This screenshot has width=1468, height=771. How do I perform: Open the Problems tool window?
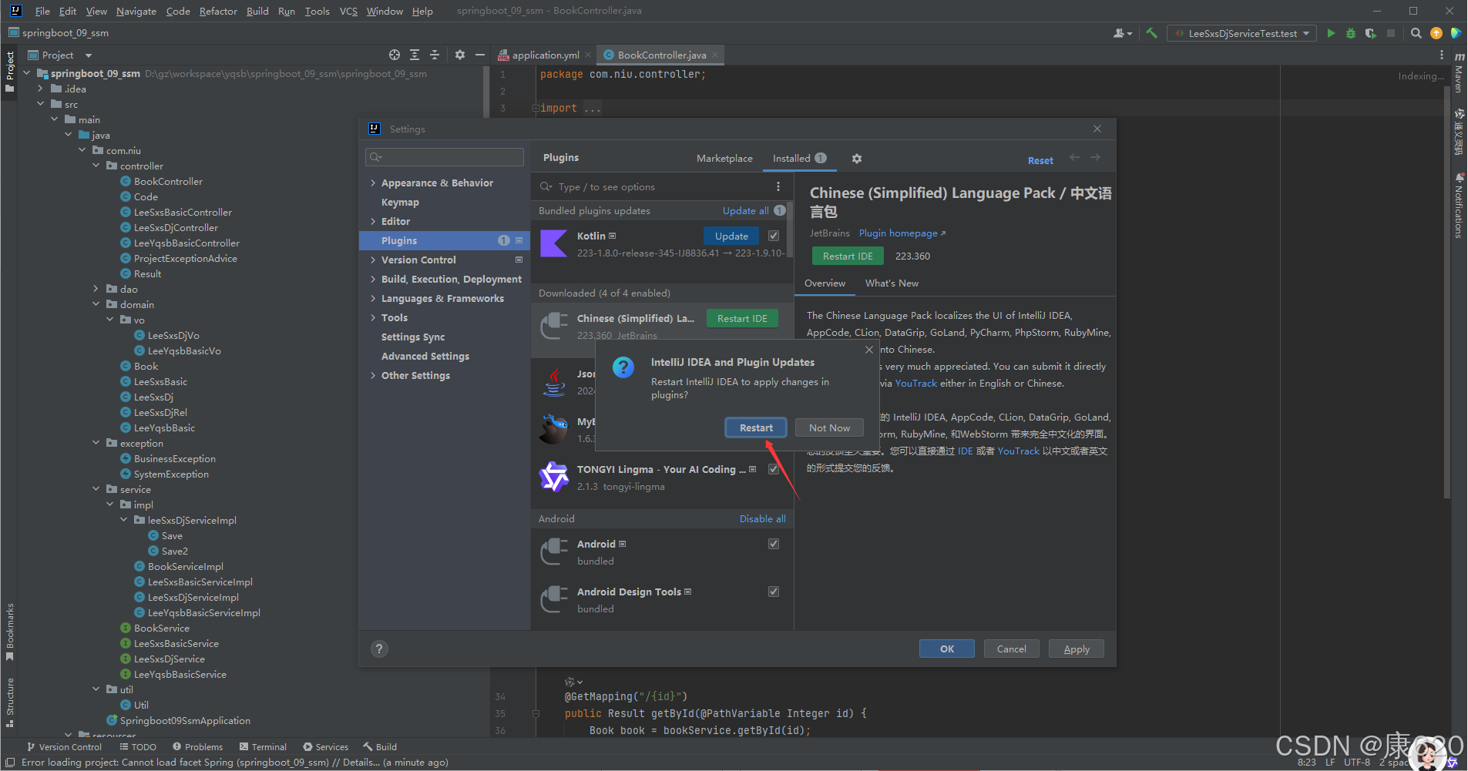[x=198, y=747]
